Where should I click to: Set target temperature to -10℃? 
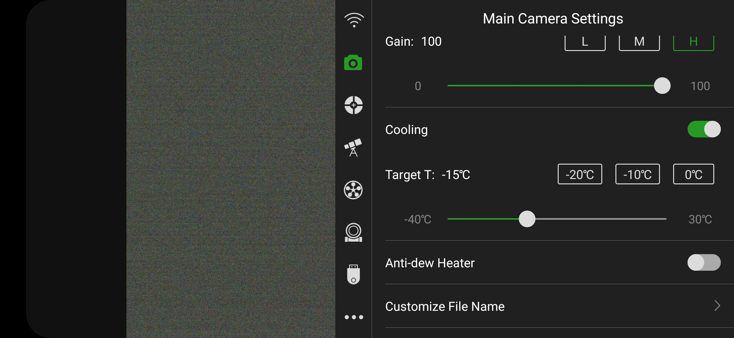click(x=637, y=174)
